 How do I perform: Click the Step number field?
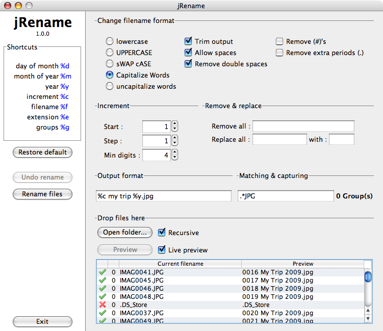point(157,141)
